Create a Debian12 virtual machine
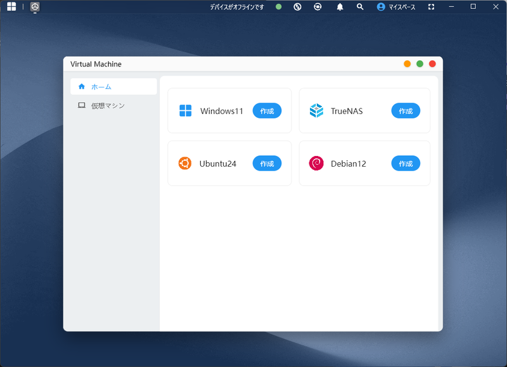This screenshot has height=367, width=507. point(406,164)
